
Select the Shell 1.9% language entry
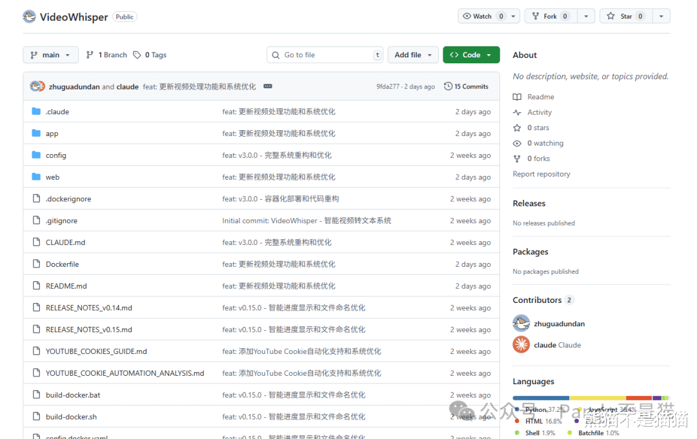(x=535, y=433)
